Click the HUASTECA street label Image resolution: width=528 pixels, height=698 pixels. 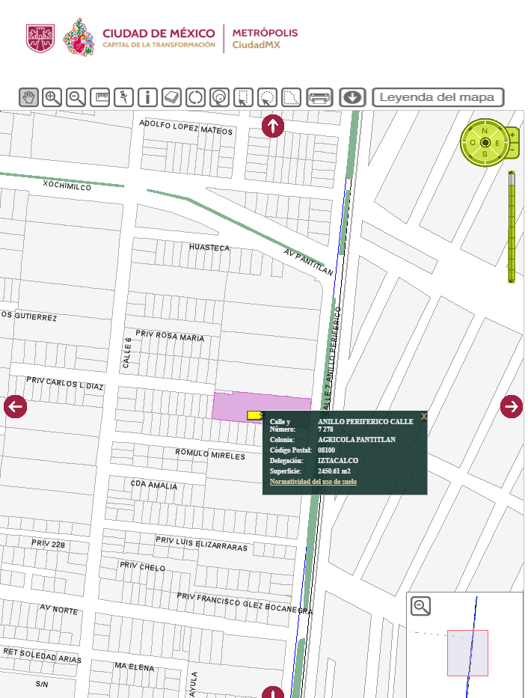pyautogui.click(x=209, y=247)
